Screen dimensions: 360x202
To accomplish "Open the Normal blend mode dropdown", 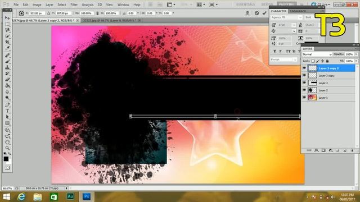I will pos(317,54).
